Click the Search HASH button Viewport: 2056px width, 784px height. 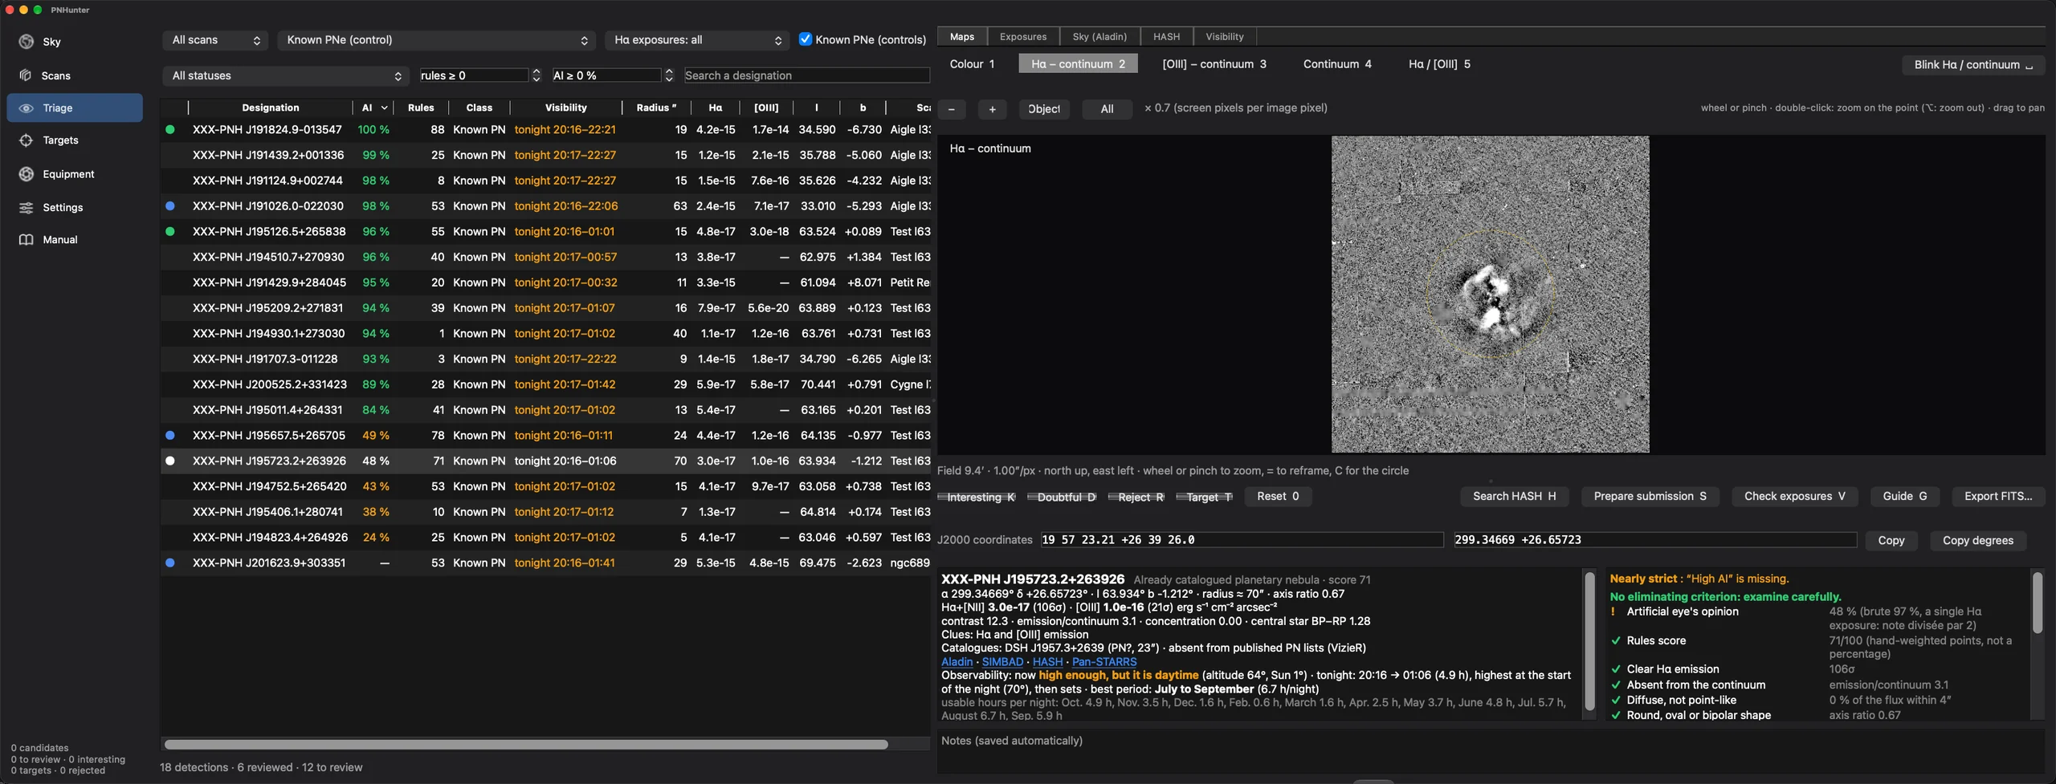pyautogui.click(x=1514, y=497)
